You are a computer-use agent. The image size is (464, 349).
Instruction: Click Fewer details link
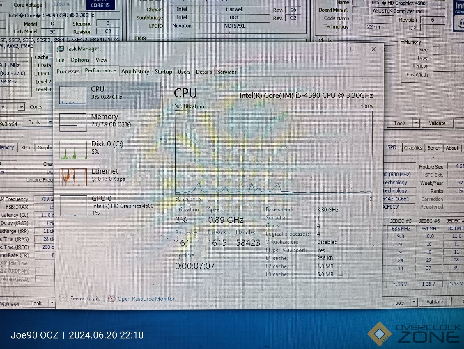pos(85,298)
